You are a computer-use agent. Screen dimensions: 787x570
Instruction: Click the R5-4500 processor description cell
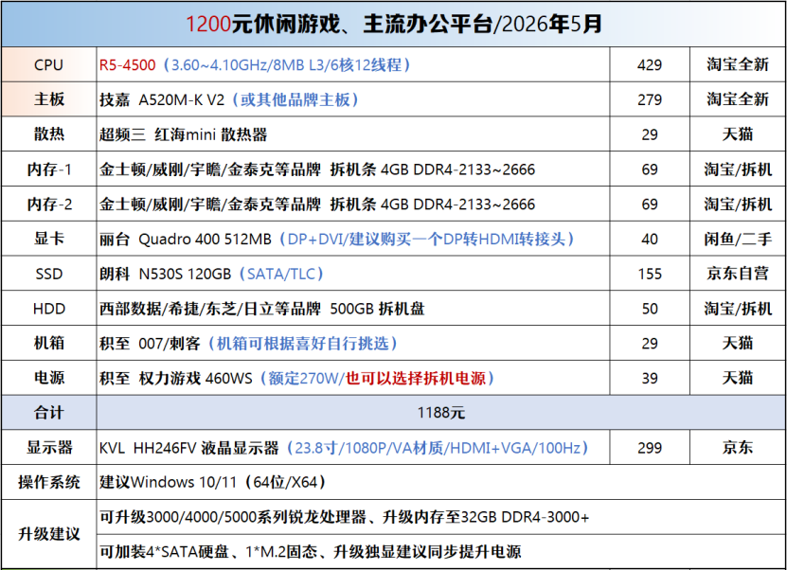[353, 64]
